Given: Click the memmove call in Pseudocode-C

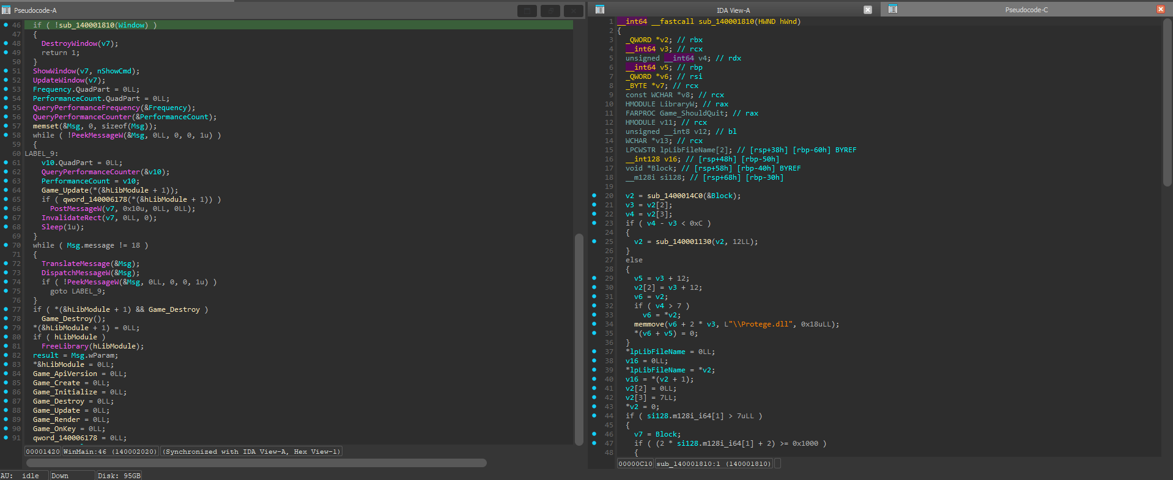Looking at the screenshot, I should tap(649, 324).
